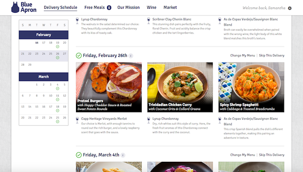The height and width of the screenshot is (172, 303).
Task: Toggle delivery checkmark under March 11 in calendar
Action: pos(58,100)
